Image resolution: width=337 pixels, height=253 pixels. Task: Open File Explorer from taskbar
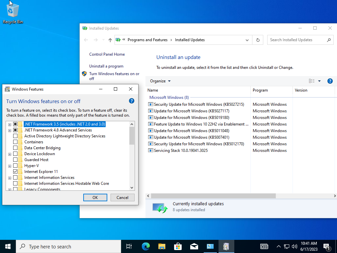click(162, 246)
